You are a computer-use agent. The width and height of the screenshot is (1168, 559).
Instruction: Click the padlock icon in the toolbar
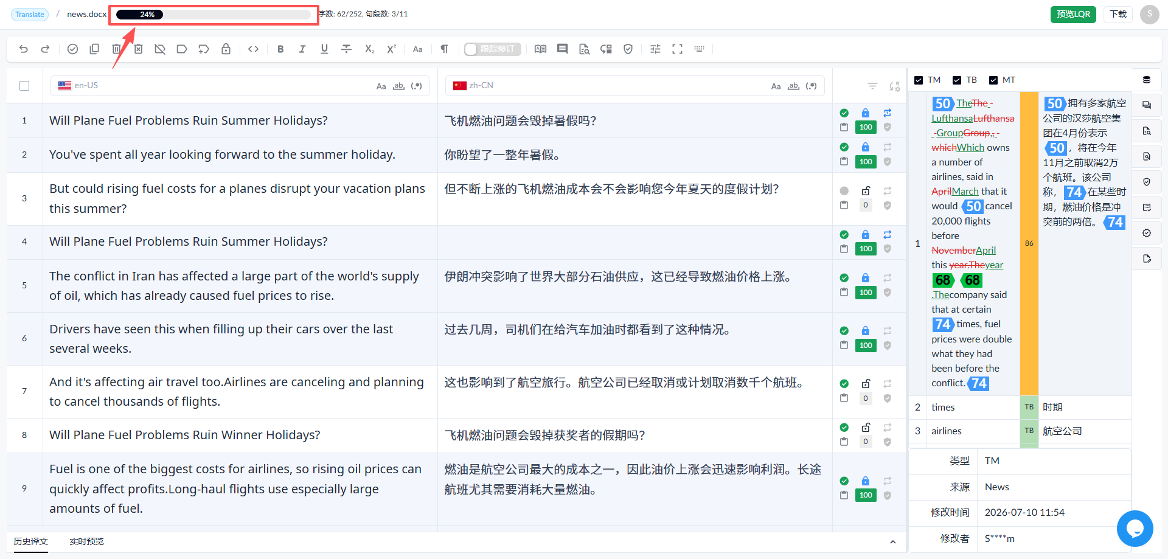point(226,49)
